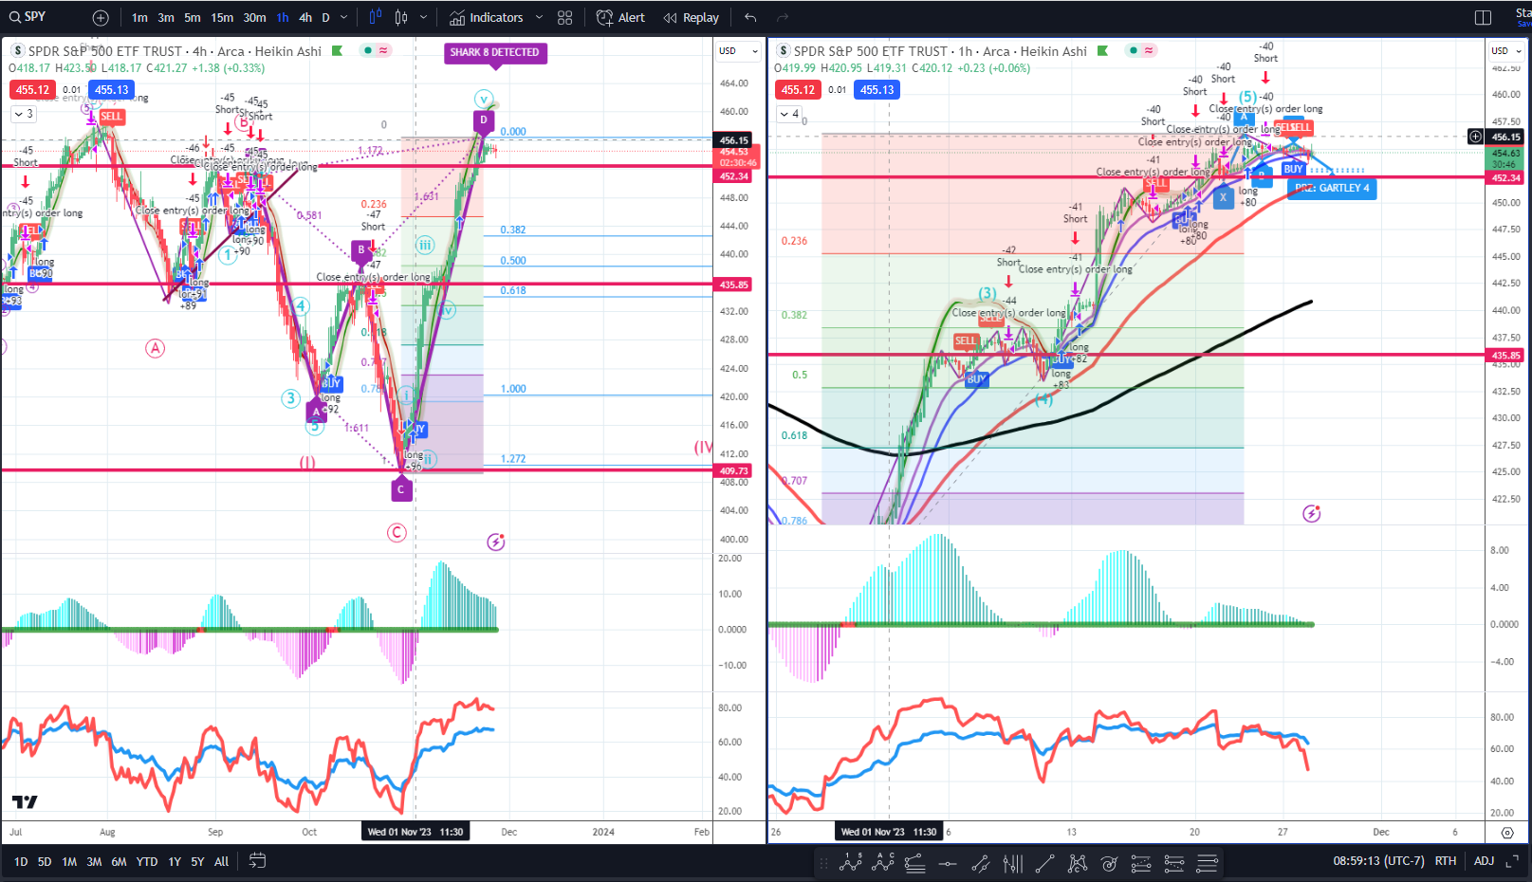The width and height of the screenshot is (1532, 882).
Task: Expand the favorite indicators dropdown arrow
Action: (x=540, y=17)
